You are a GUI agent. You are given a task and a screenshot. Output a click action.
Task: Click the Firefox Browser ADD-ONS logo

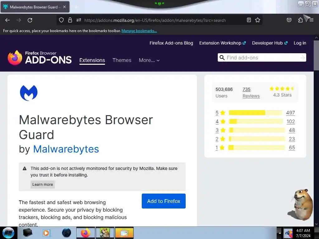(x=40, y=58)
